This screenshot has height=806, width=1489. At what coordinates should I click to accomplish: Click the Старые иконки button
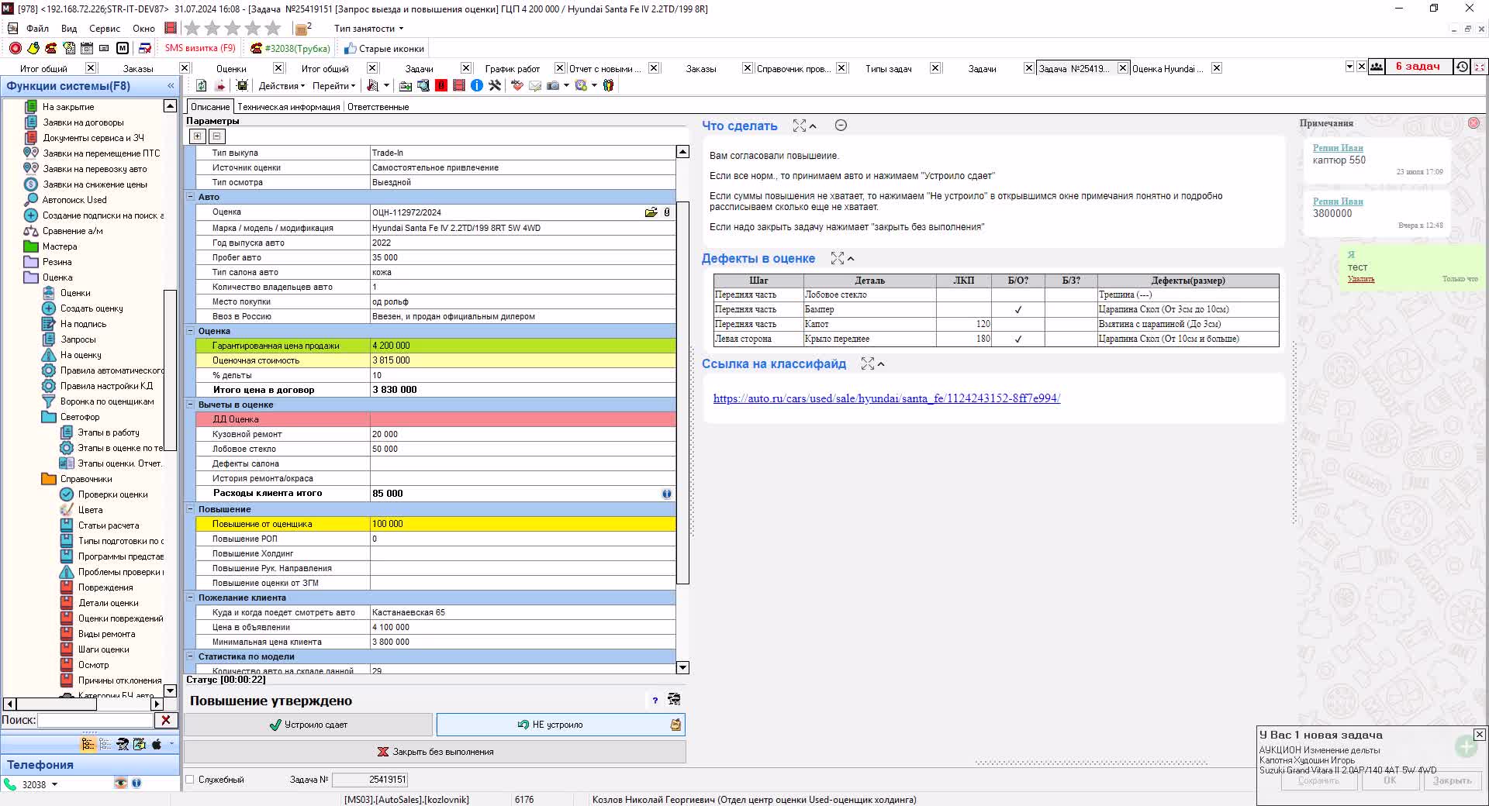pos(384,48)
